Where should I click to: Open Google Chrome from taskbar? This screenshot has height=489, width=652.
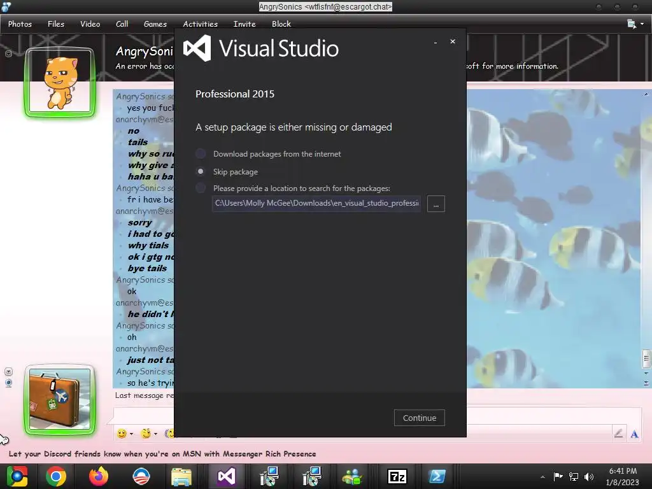click(56, 476)
